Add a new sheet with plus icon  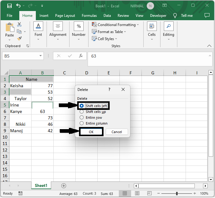click(64, 186)
